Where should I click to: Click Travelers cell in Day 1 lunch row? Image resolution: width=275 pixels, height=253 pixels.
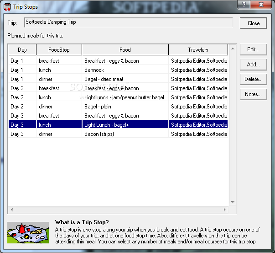(198, 70)
